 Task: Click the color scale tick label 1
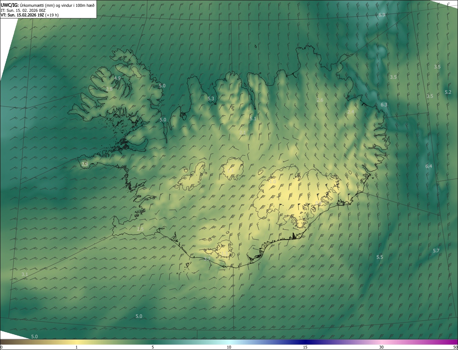[77, 347]
